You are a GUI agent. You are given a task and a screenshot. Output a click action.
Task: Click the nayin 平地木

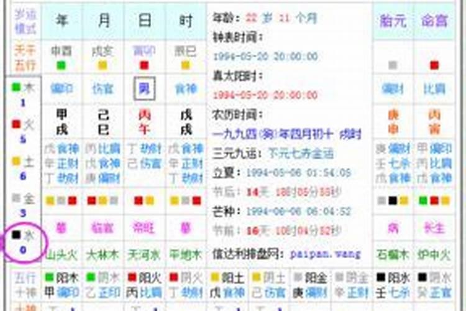(x=186, y=255)
